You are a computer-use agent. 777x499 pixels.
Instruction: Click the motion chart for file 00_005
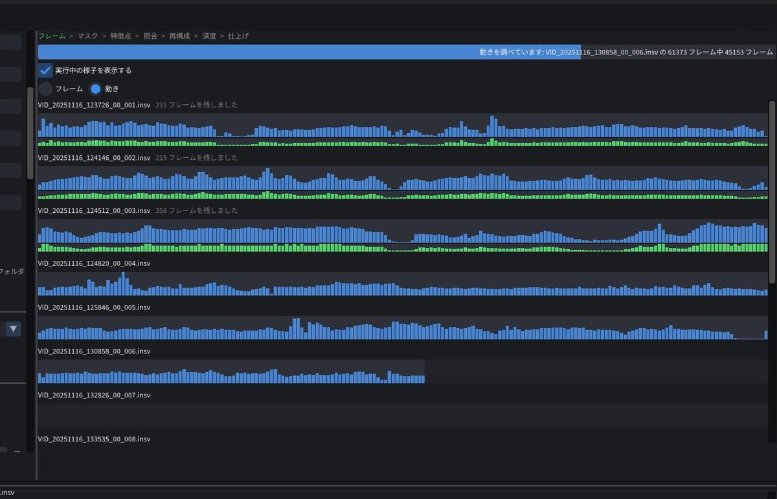[403, 327]
